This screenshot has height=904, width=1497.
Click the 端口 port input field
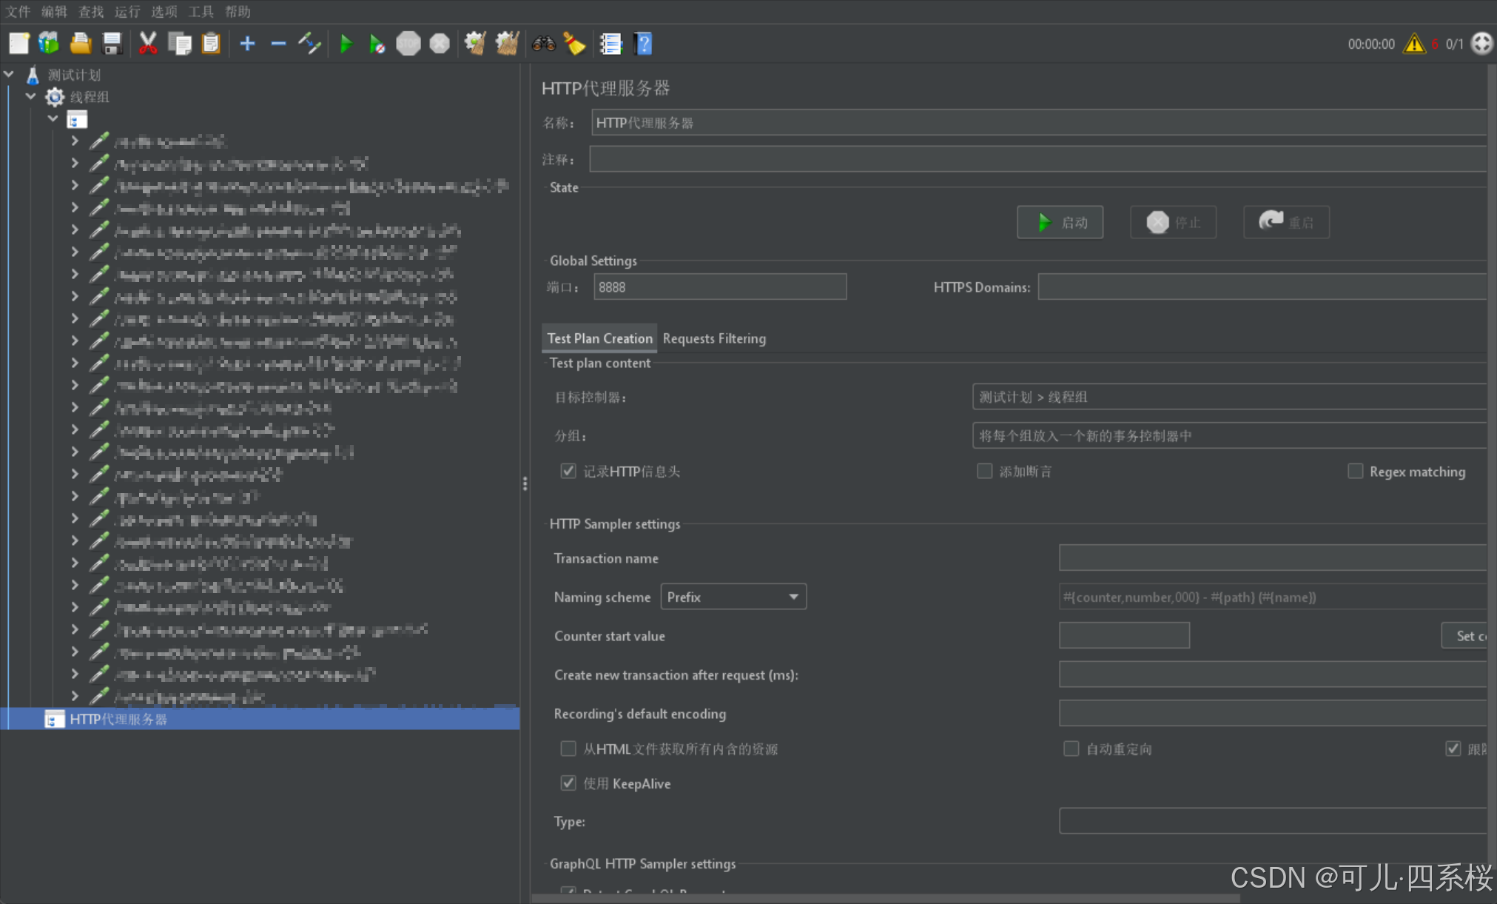pyautogui.click(x=719, y=287)
